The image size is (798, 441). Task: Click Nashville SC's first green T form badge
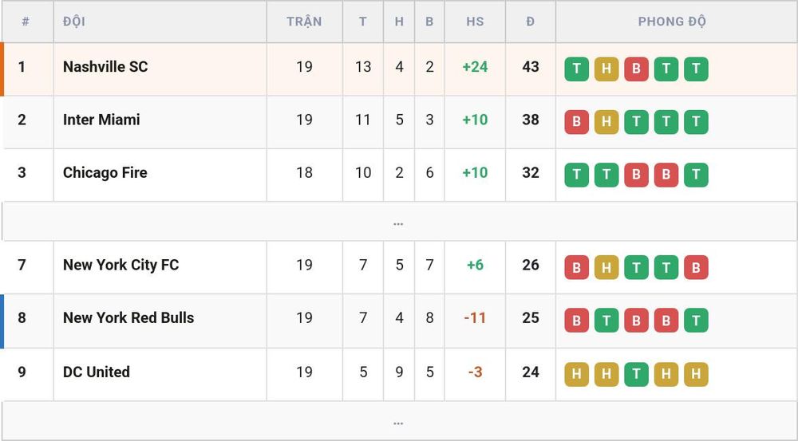[x=576, y=69]
